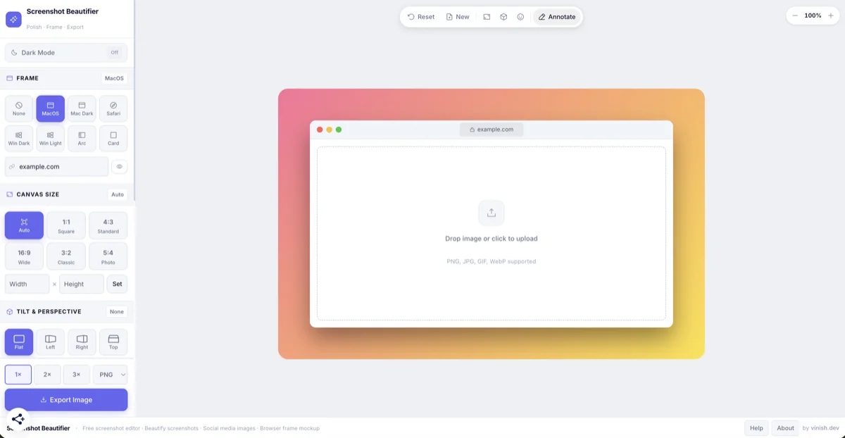Apply the Right tilt perspective
The width and height of the screenshot is (845, 438).
pyautogui.click(x=82, y=342)
